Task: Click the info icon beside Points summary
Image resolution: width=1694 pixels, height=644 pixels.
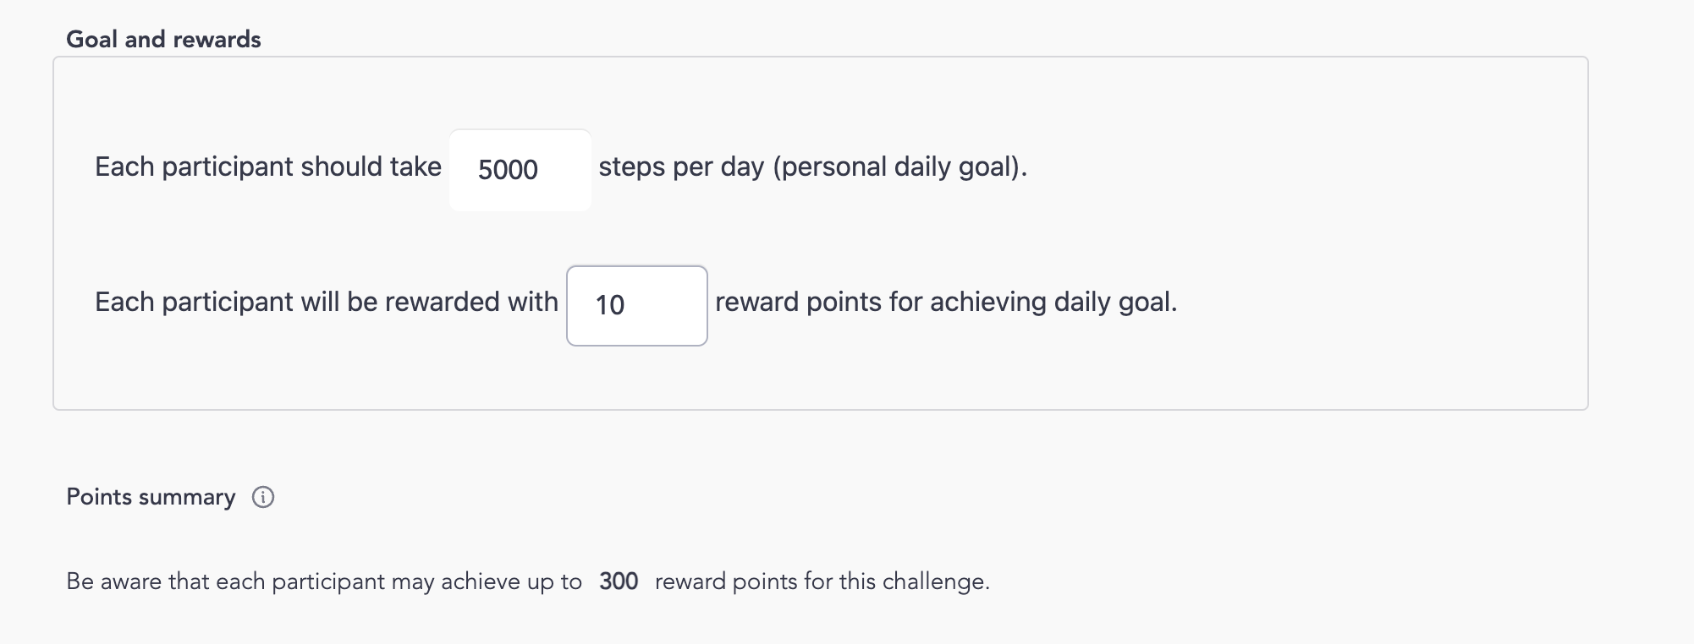Action: pyautogui.click(x=263, y=498)
